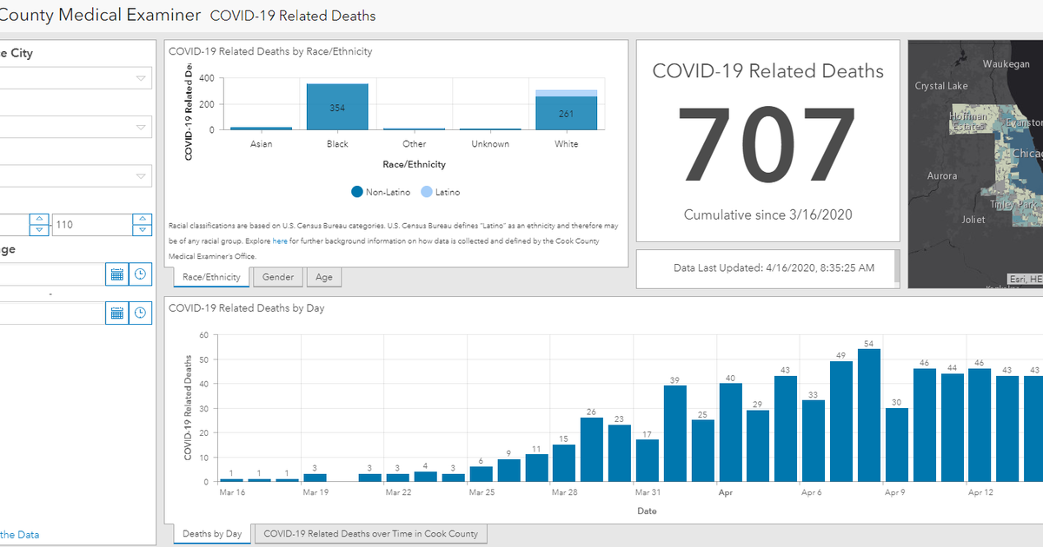Open the clock icon to set end time
The height and width of the screenshot is (547, 1043).
point(139,313)
